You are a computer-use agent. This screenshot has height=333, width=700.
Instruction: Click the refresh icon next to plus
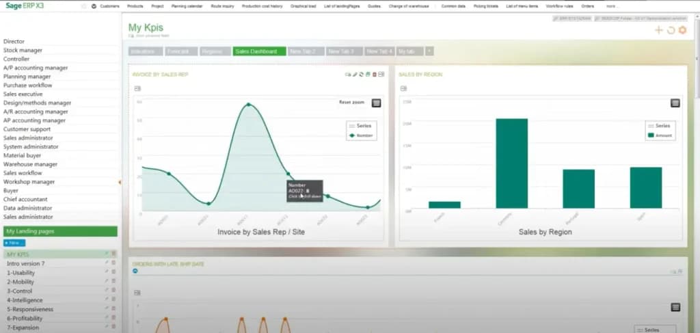point(671,30)
